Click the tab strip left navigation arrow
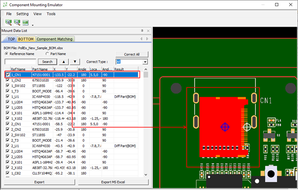Image resolution: width=298 pixels, height=190 pixels. point(141,39)
